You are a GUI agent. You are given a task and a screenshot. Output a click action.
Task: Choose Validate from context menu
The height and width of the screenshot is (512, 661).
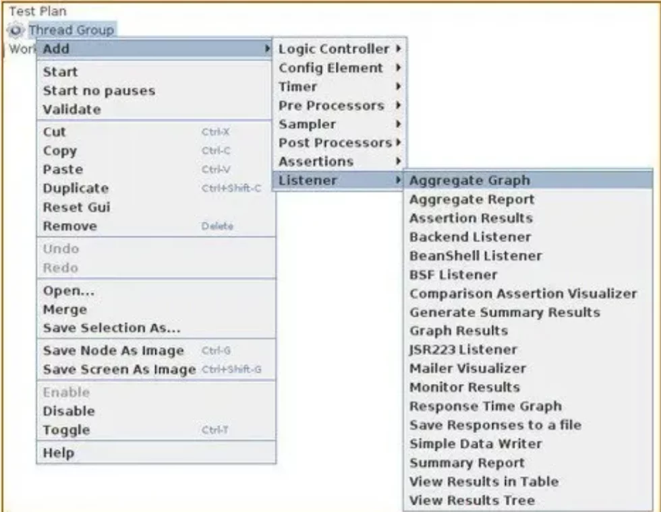71,109
